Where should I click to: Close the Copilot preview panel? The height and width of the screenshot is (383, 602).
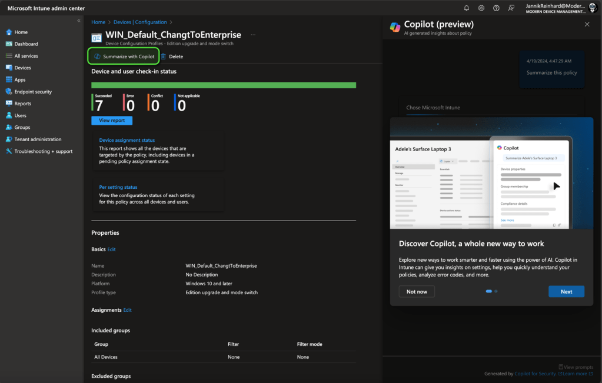[x=587, y=25]
